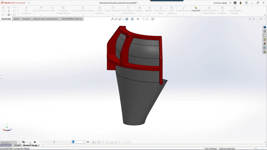Expand the MotionManager panel chevron

pyautogui.click(x=264, y=142)
